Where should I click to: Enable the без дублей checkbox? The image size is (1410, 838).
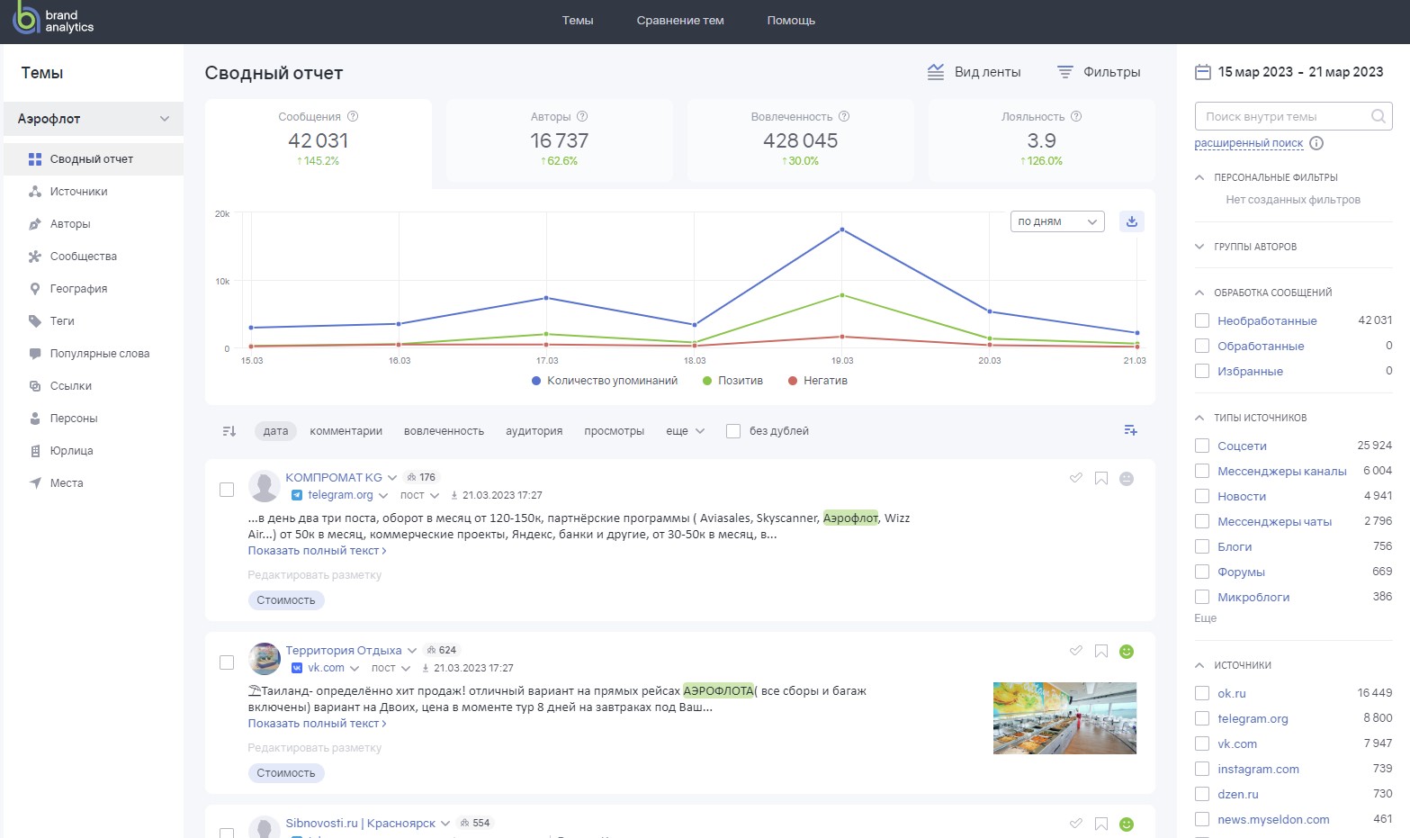(732, 431)
